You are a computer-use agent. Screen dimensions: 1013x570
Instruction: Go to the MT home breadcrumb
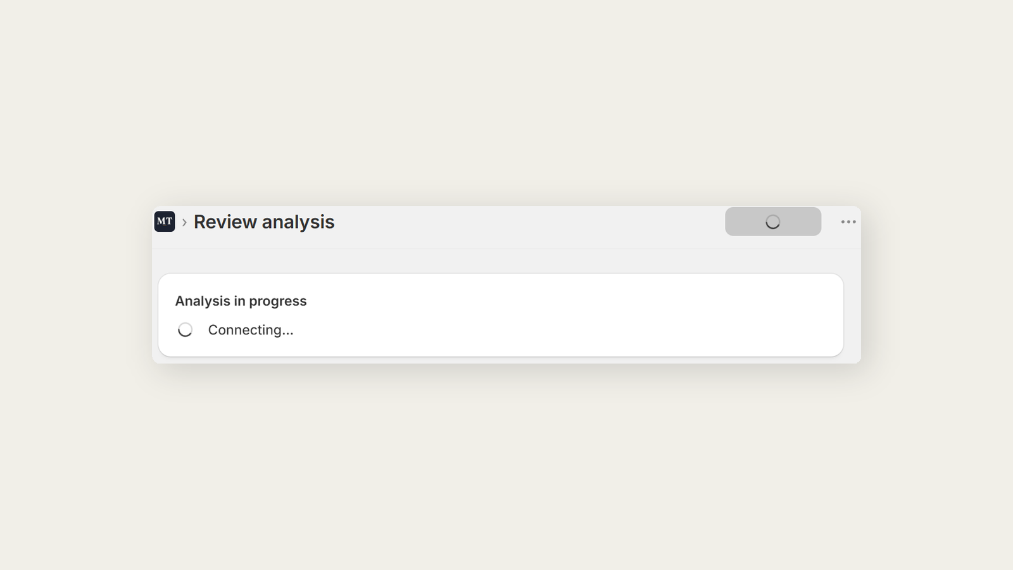tap(165, 222)
